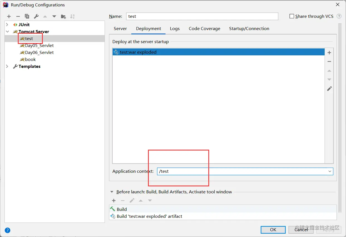The height and width of the screenshot is (237, 346).
Task: Click the Cancel button
Action: pos(301,229)
